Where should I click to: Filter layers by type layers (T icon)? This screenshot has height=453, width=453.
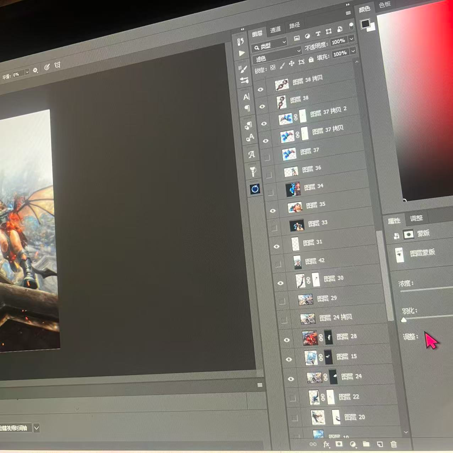(318, 34)
